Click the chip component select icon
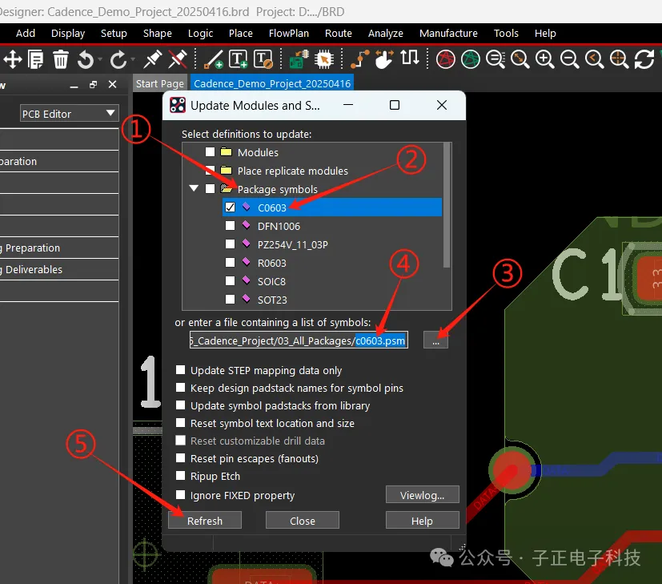662x584 pixels. pos(324,59)
